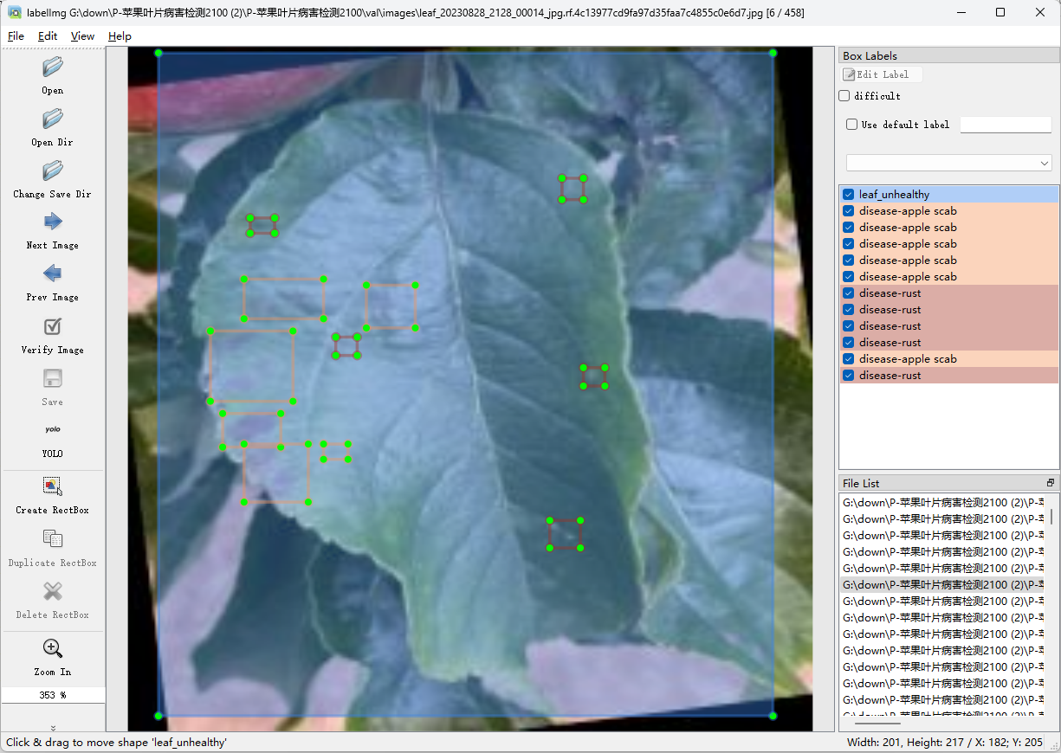Click the default label text field
Viewport: 1061px width, 753px height.
pyautogui.click(x=1006, y=125)
